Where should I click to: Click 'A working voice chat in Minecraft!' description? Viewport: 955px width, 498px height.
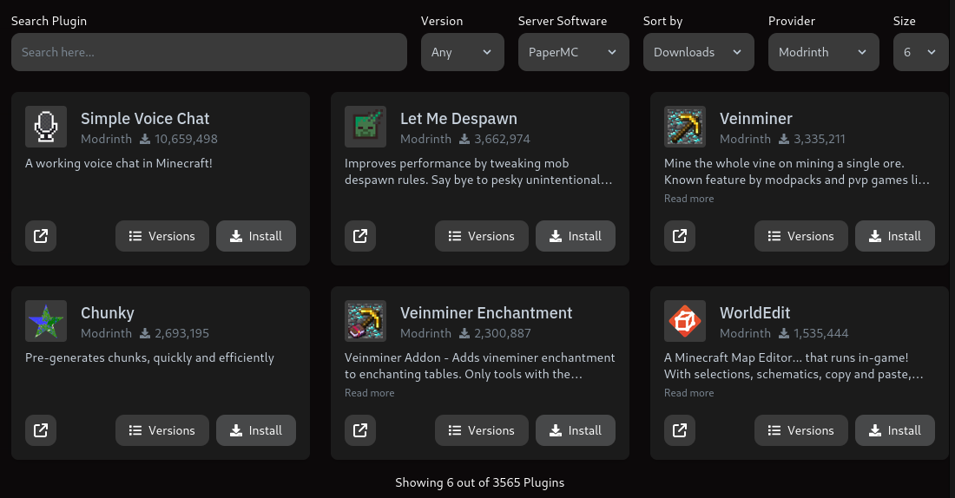[x=119, y=163]
